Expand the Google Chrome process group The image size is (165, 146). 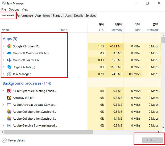coord(3,46)
